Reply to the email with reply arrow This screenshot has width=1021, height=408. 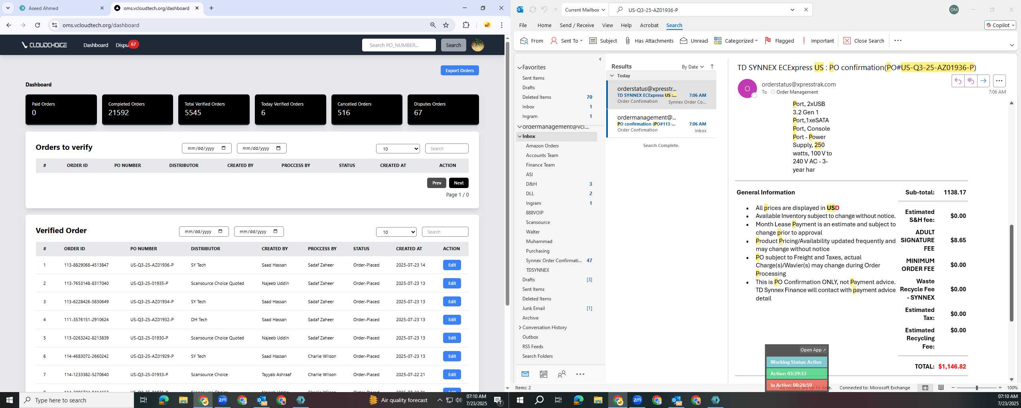click(x=958, y=81)
